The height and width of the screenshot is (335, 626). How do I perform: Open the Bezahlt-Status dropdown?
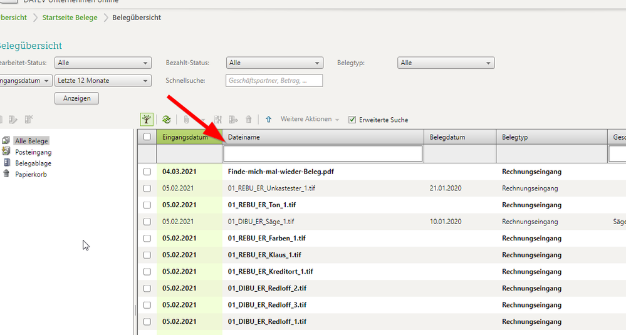click(x=274, y=63)
